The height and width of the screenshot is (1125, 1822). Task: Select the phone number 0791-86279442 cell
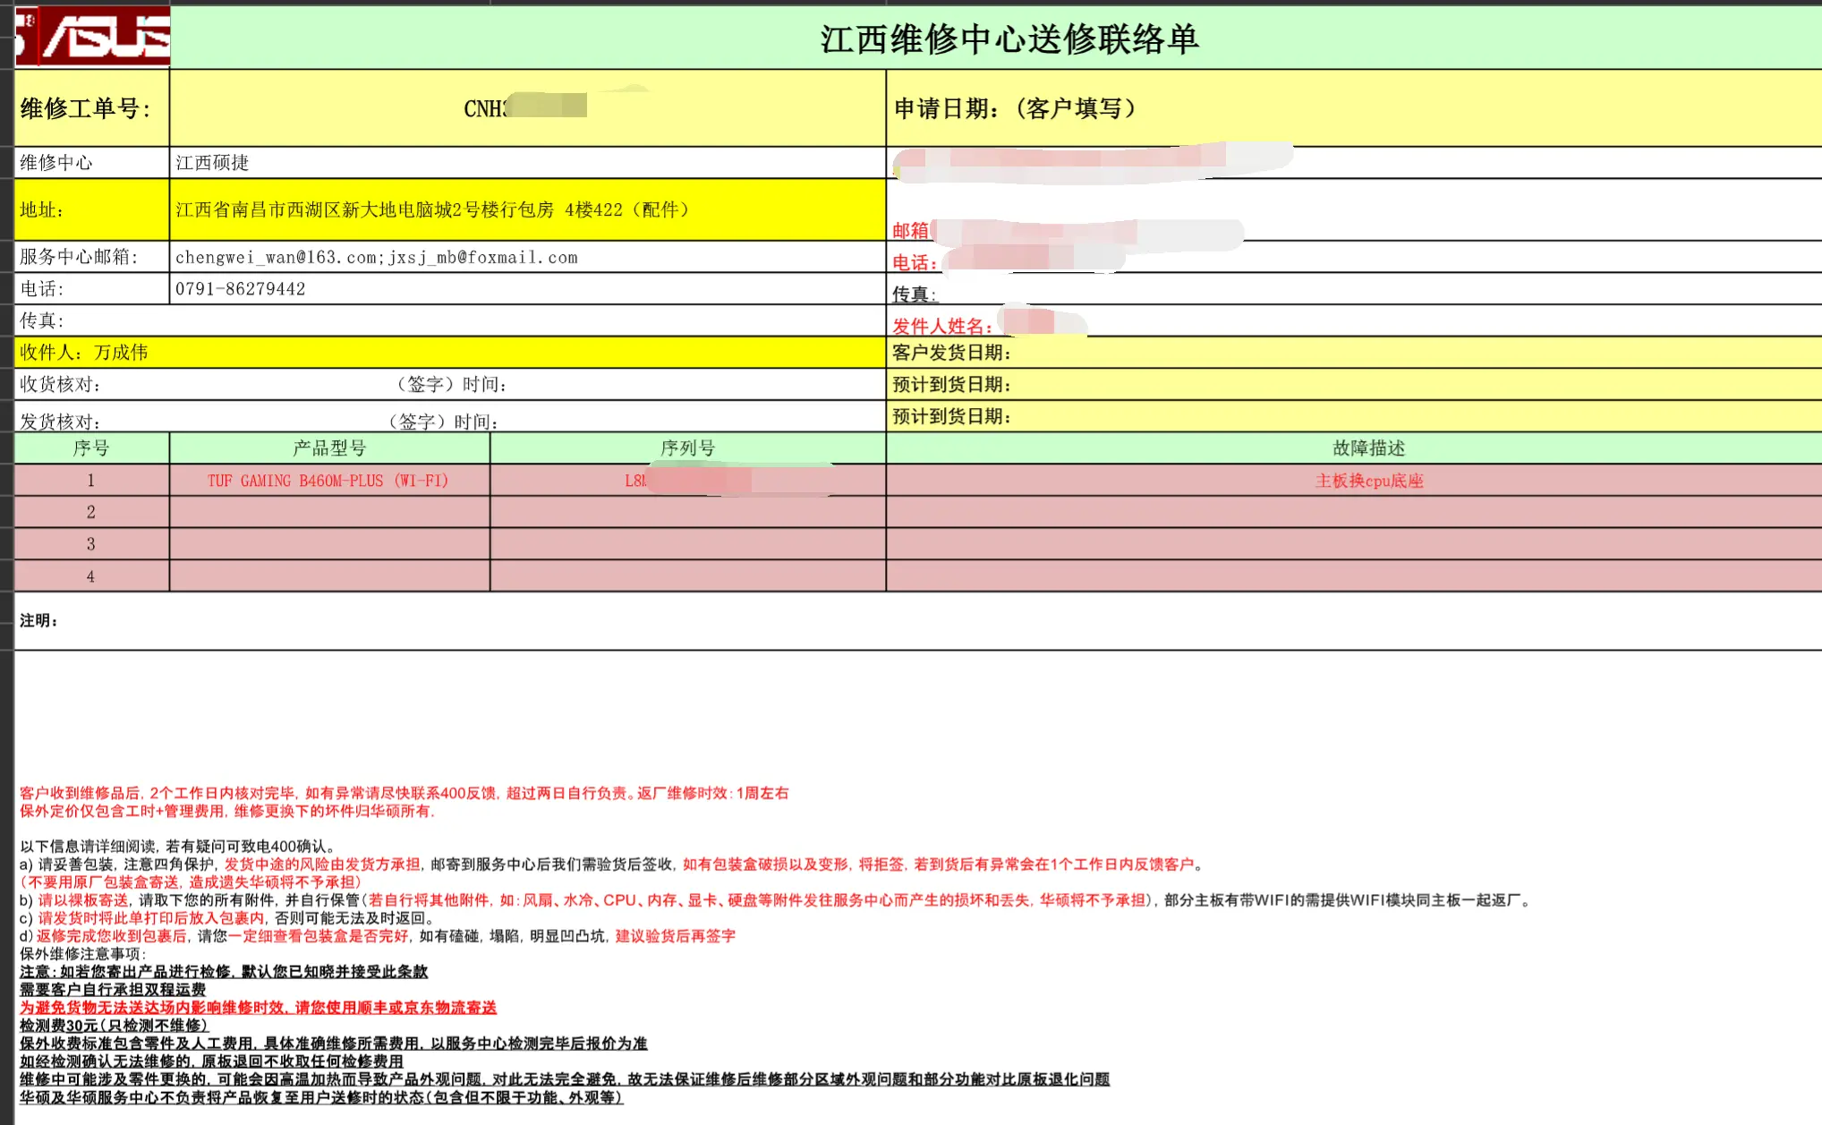click(528, 289)
